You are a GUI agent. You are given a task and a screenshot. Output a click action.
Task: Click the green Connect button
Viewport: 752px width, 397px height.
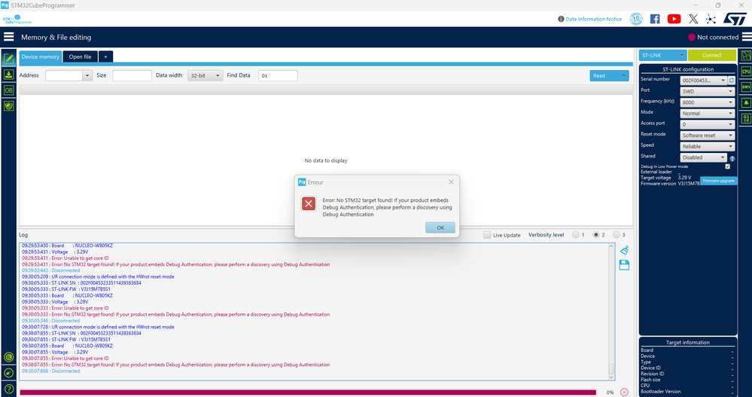click(x=711, y=55)
